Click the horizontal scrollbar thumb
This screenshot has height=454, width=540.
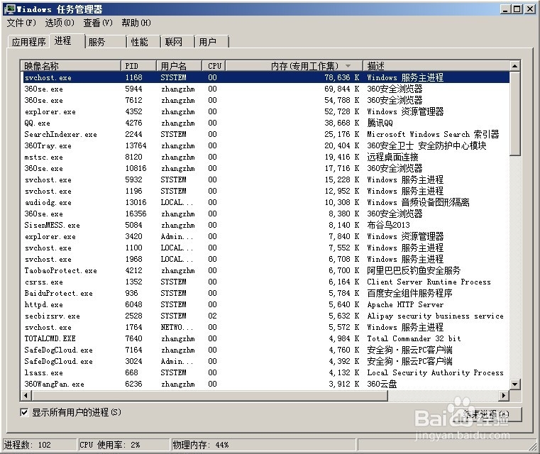(210, 396)
